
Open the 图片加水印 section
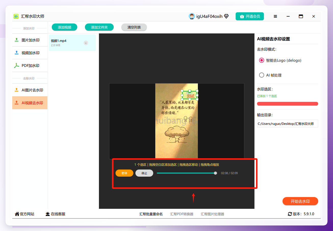coord(30,40)
